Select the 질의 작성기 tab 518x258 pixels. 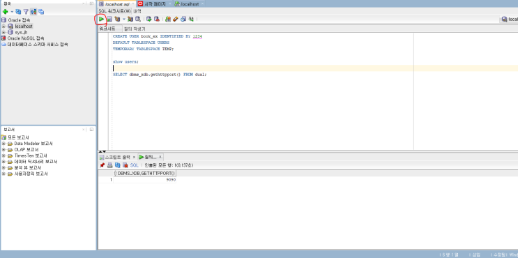[x=135, y=29]
